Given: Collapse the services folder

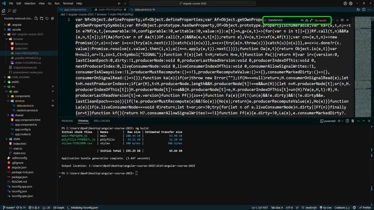Looking at the screenshot, I should coord(19,101).
